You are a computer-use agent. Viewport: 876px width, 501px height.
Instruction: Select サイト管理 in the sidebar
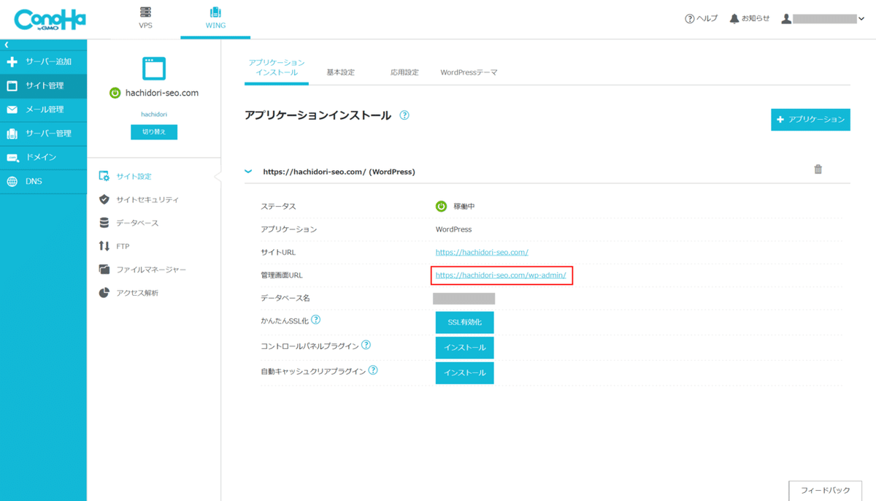point(43,85)
